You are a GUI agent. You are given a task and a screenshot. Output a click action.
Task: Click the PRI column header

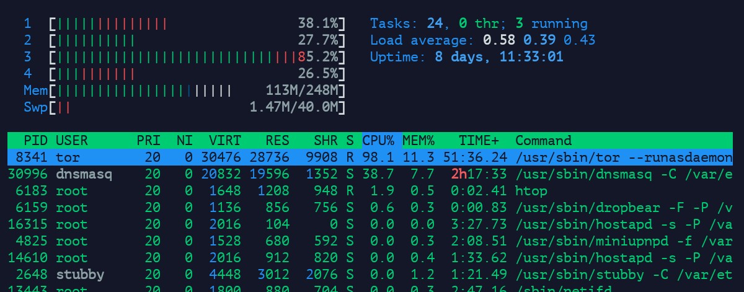click(149, 141)
